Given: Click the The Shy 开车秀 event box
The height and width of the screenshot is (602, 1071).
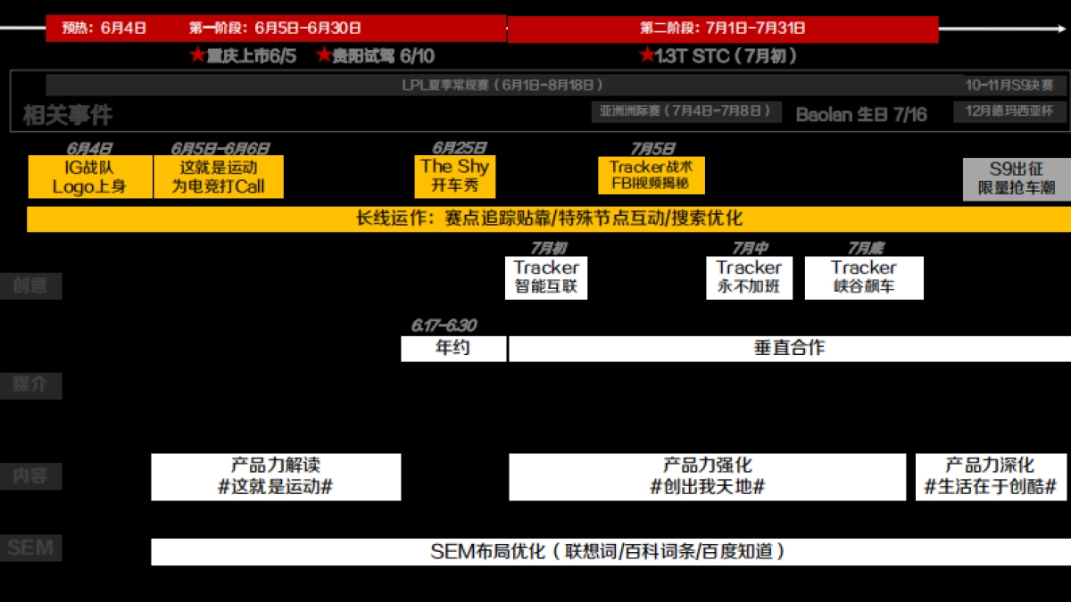Looking at the screenshot, I should point(454,177).
